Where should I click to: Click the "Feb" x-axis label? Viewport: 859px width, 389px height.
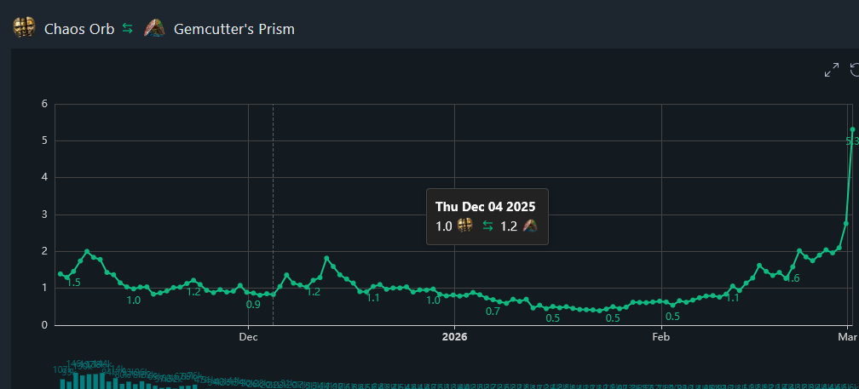pos(661,337)
